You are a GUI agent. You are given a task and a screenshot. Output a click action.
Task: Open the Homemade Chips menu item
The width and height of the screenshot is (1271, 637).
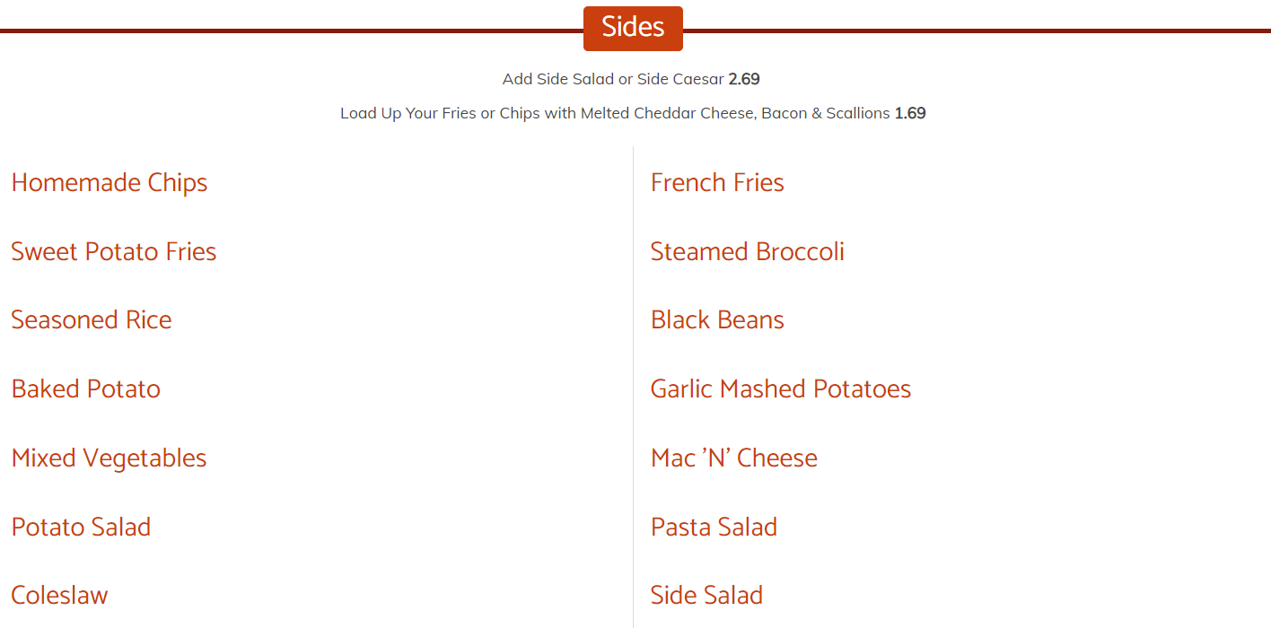tap(110, 183)
